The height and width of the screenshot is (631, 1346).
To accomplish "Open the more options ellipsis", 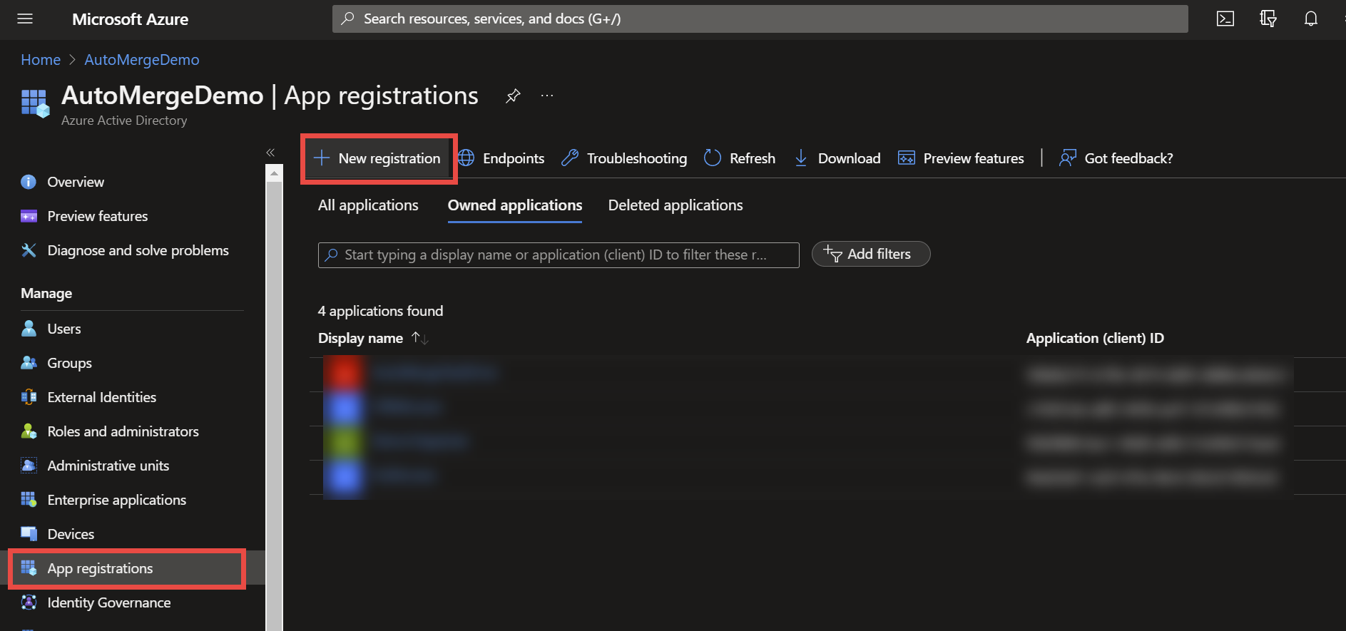I will point(547,96).
